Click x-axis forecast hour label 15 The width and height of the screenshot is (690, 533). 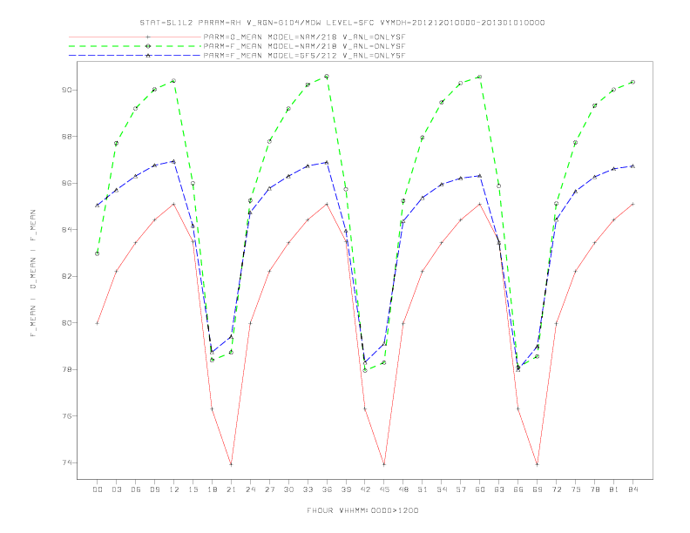[193, 489]
